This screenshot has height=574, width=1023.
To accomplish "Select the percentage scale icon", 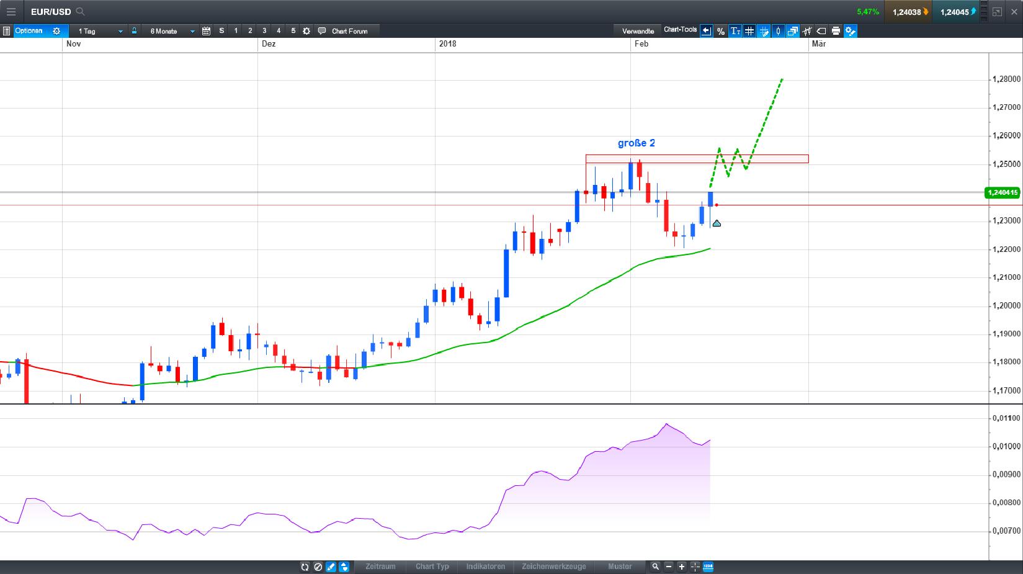I will pyautogui.click(x=721, y=31).
